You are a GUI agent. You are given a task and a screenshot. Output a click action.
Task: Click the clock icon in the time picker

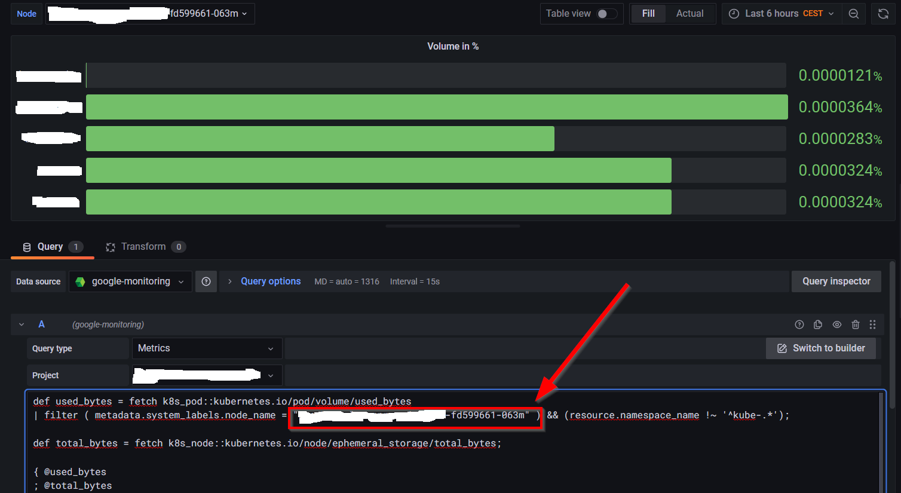(733, 13)
